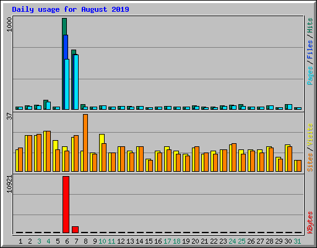Click day label '5' on the x-axis

(x=58, y=241)
